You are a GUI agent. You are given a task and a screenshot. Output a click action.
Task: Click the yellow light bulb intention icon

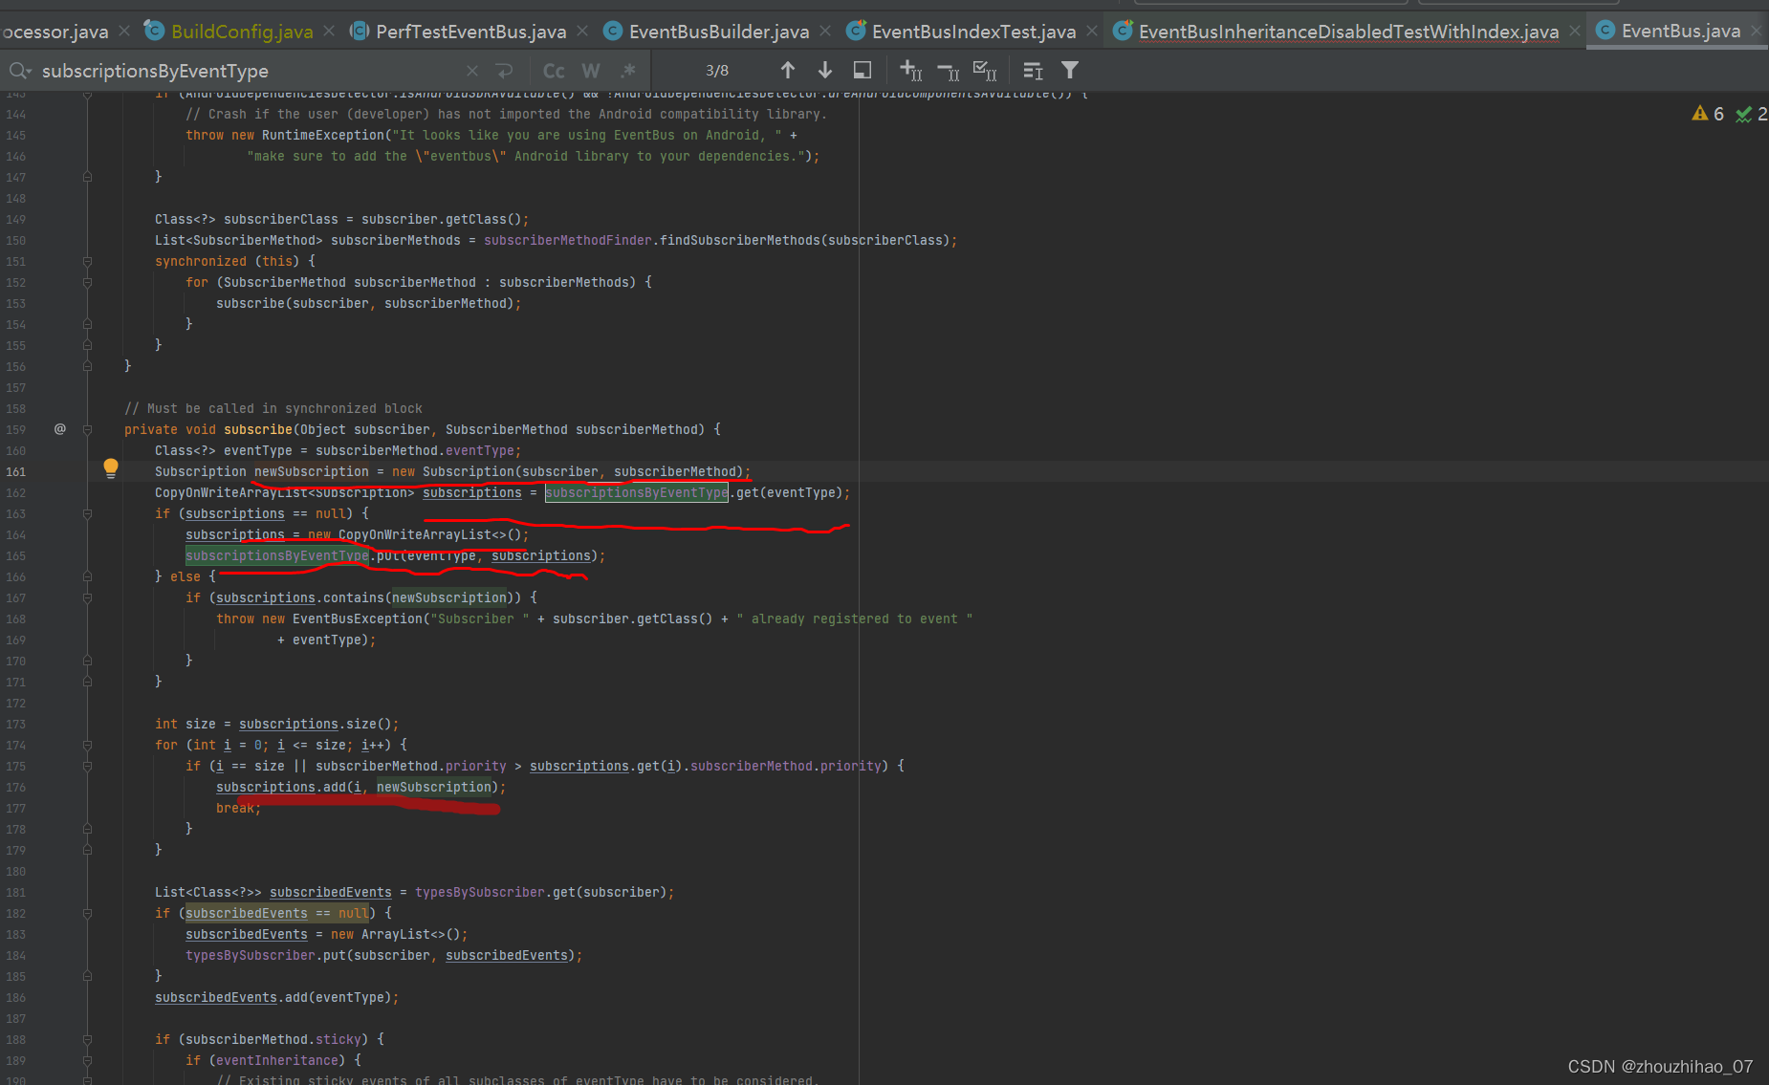click(111, 468)
